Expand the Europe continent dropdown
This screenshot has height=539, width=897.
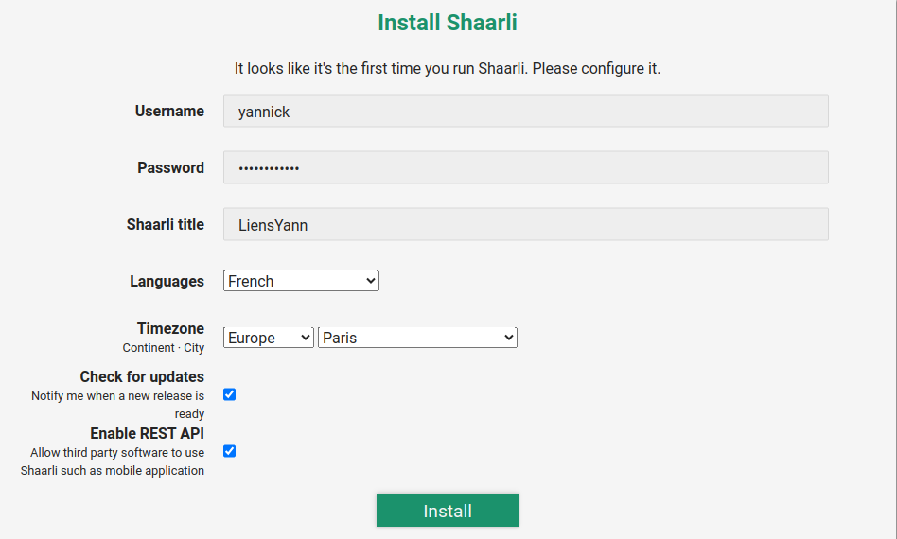pos(269,338)
